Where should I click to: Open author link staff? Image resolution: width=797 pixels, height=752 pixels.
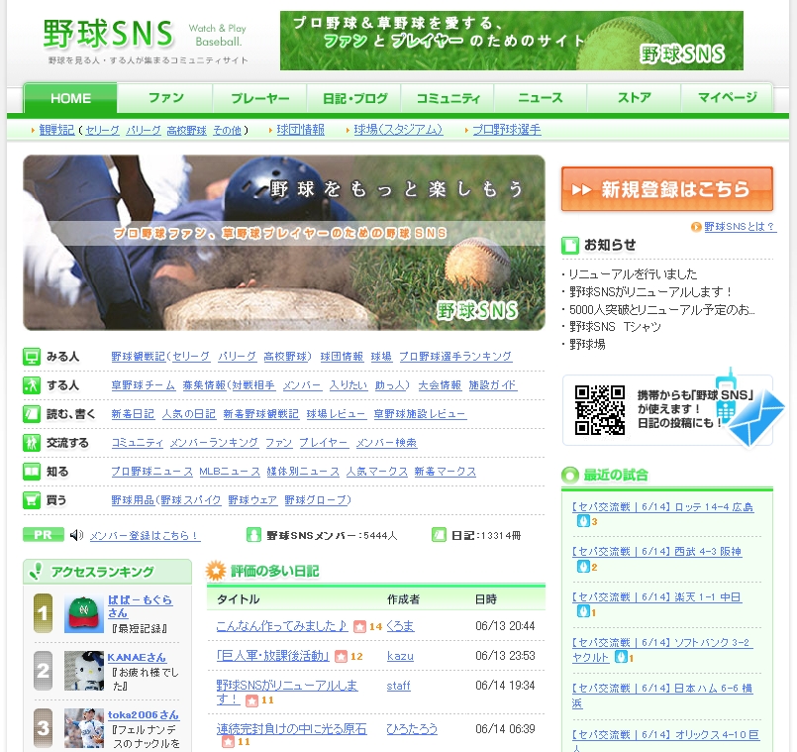click(x=398, y=686)
